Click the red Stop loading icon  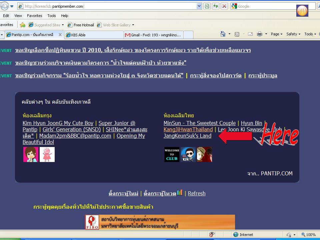click(x=224, y=6)
